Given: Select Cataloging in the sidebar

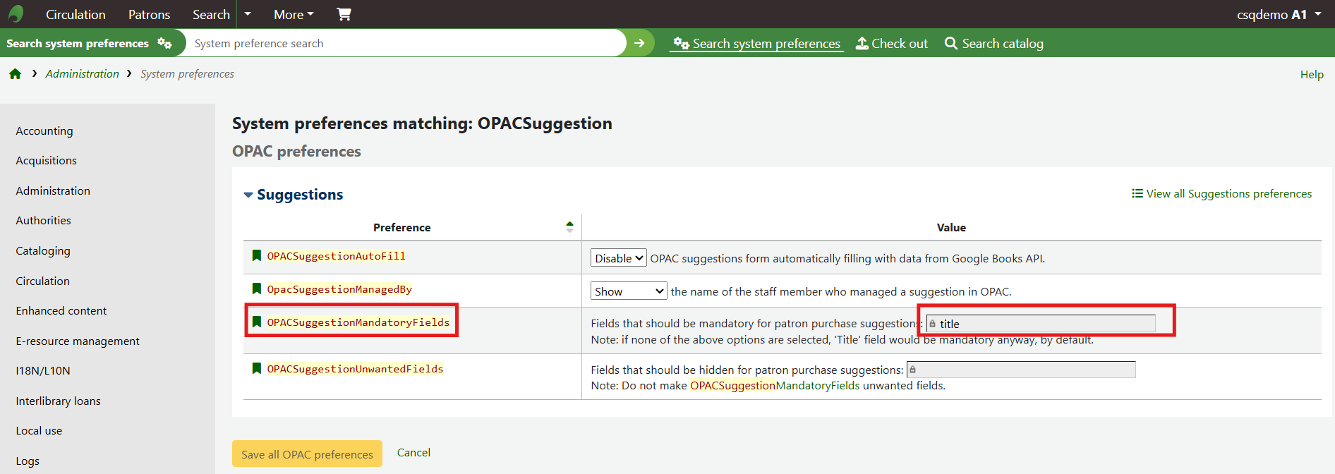Looking at the screenshot, I should 43,250.
